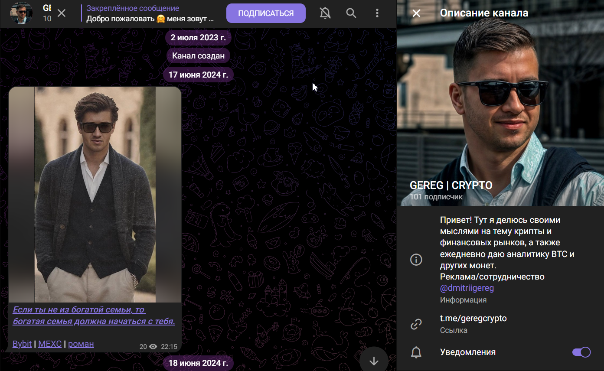Click the channel avatar in header

click(x=21, y=13)
